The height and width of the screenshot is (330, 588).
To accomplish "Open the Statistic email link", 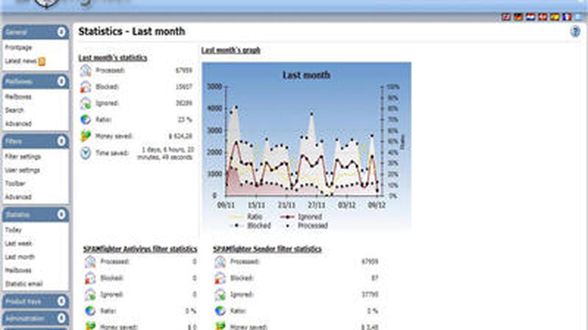I will tap(24, 284).
